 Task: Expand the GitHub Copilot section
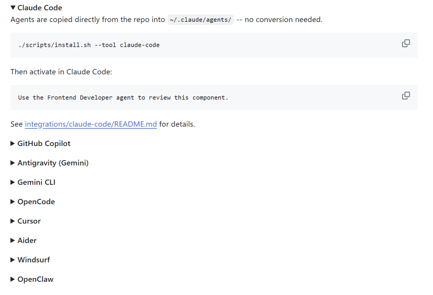click(x=44, y=144)
